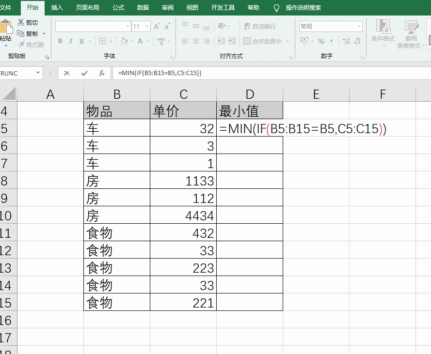Click the Copy icon
This screenshot has width=431, height=354.
click(x=21, y=33)
